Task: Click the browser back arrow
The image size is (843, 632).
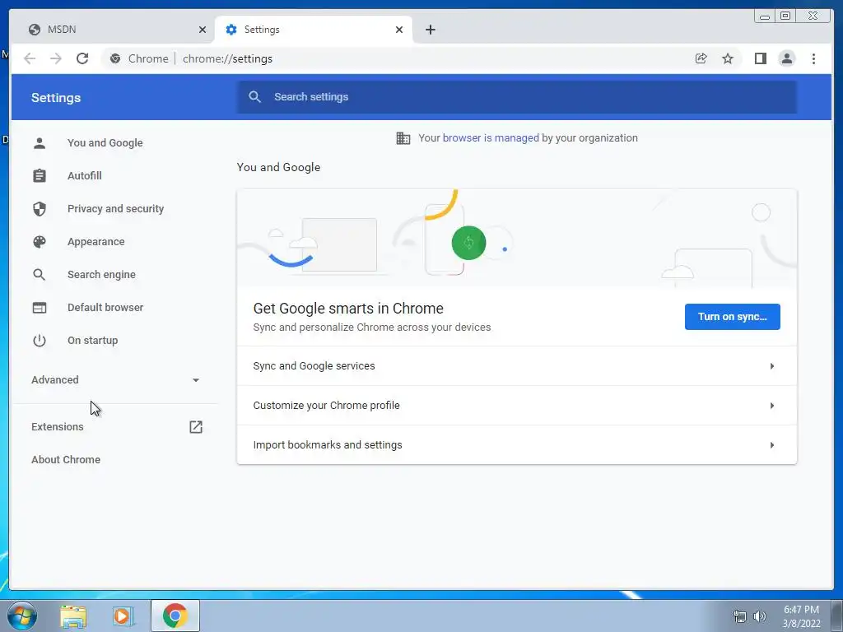Action: (x=30, y=58)
